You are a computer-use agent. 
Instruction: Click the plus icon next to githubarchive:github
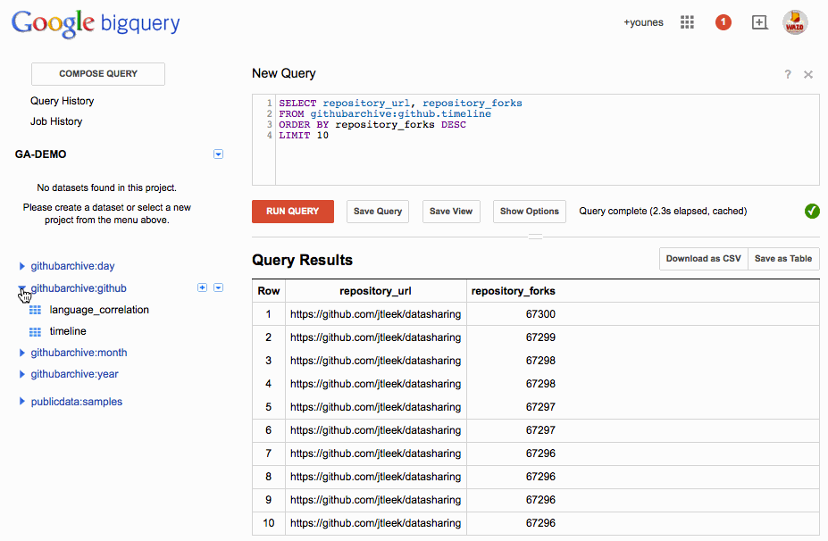coord(202,287)
